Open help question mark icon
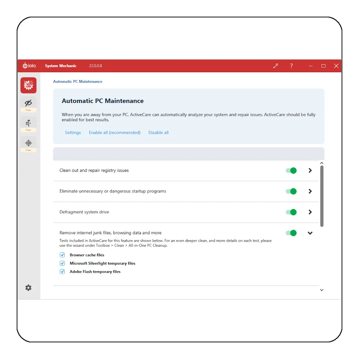This screenshot has height=359, width=359. (291, 66)
